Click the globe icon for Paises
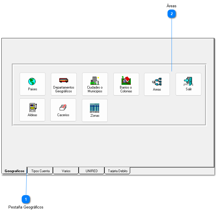Image resolution: width=217 pixels, height=214 pixels. pyautogui.click(x=32, y=81)
